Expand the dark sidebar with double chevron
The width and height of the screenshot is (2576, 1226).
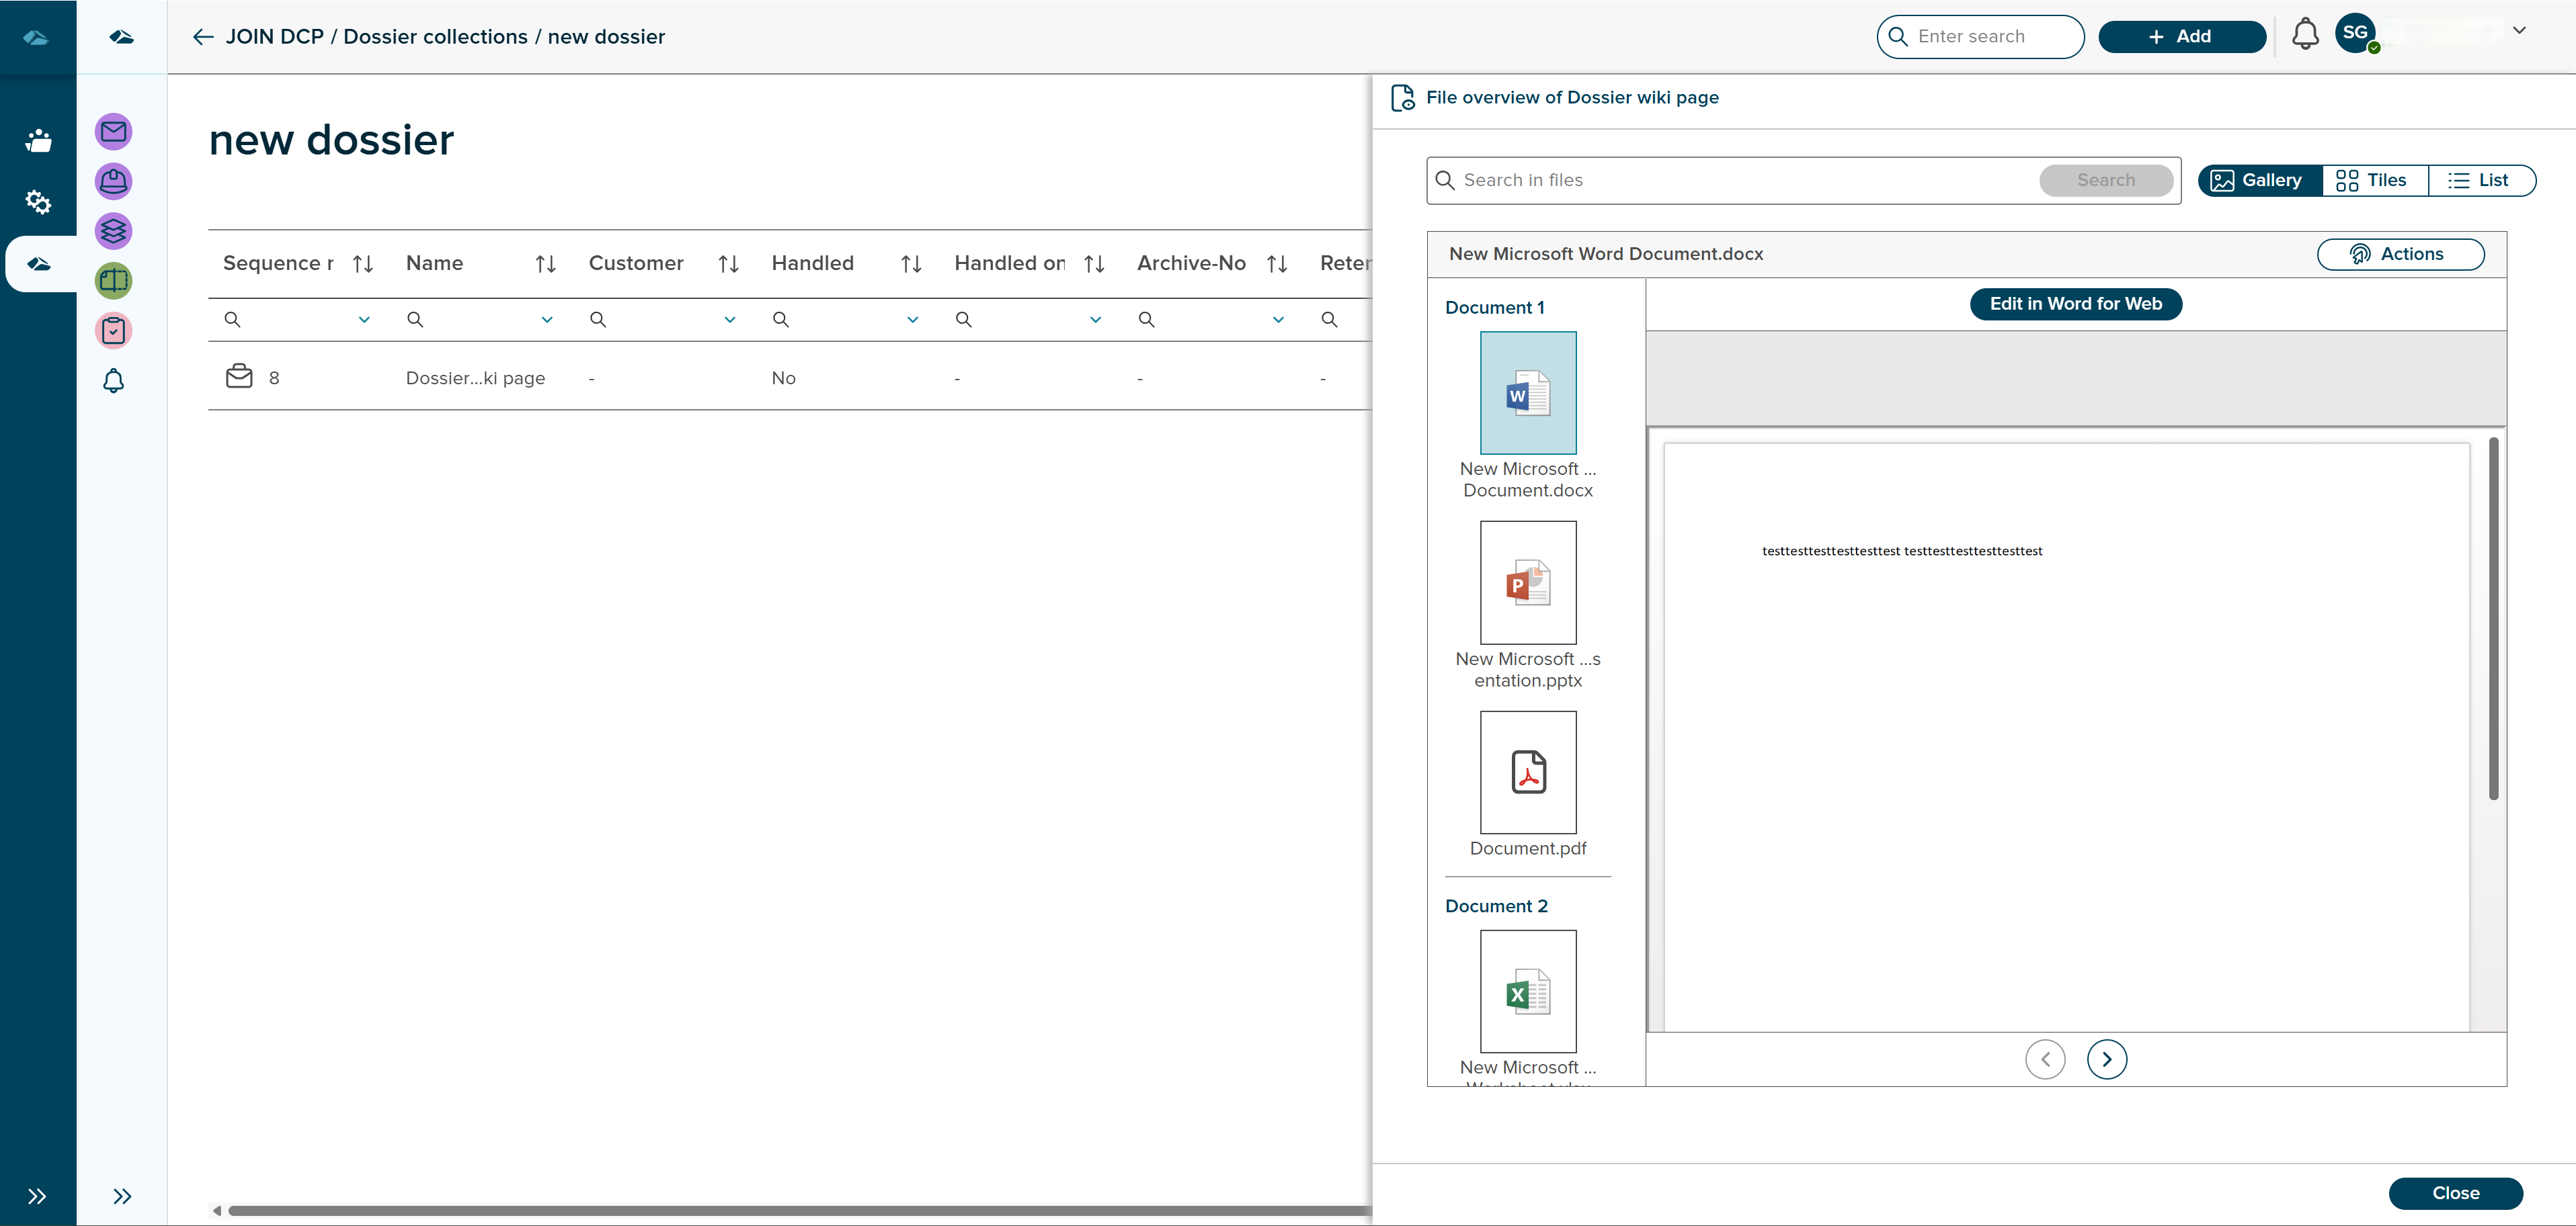(x=37, y=1196)
